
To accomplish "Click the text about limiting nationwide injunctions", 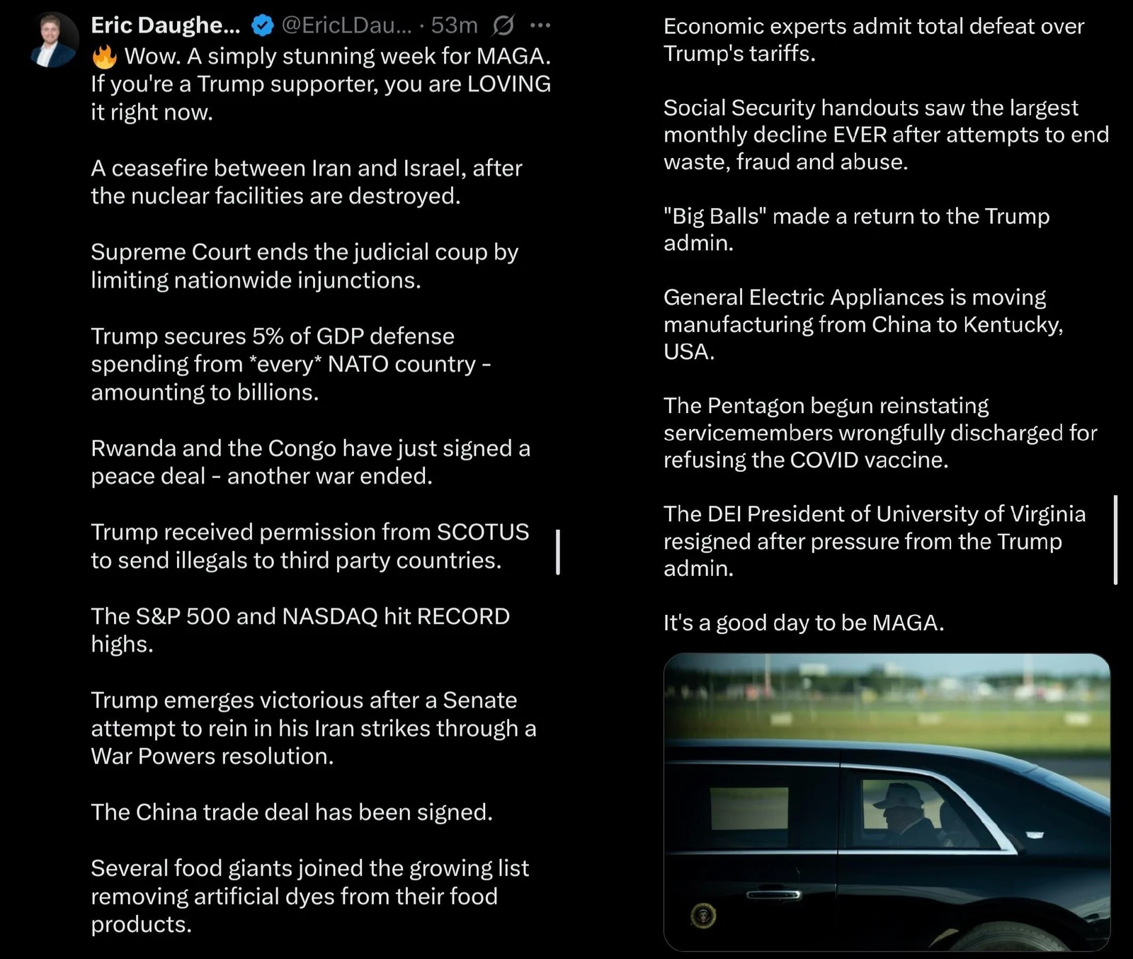I will [304, 266].
